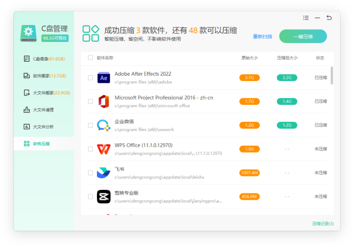
Task: Click the Adobe After Effects 2022 name
Action: (143, 74)
